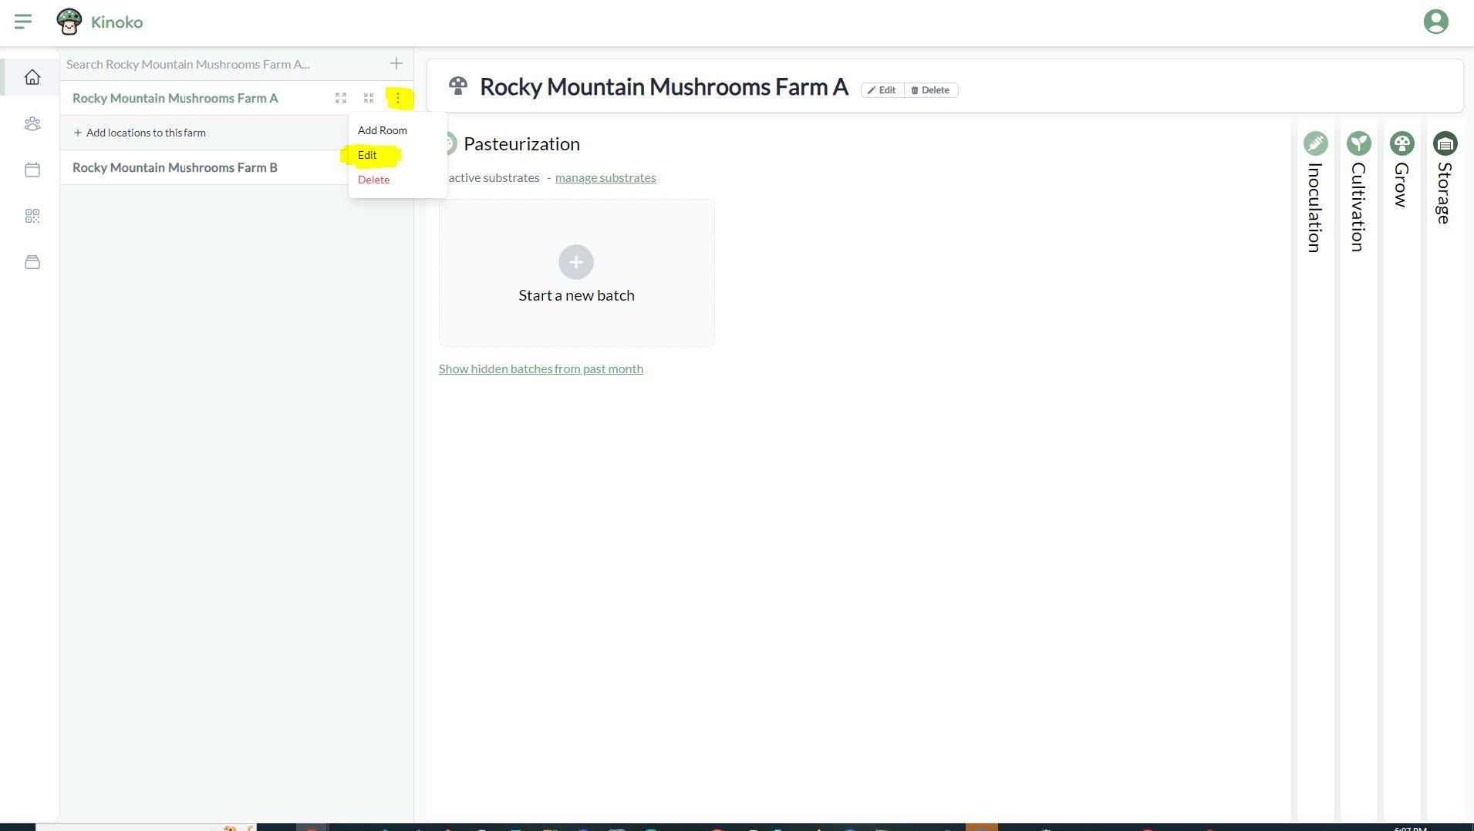Open the team members sidebar icon
The height and width of the screenshot is (831, 1474).
click(x=32, y=123)
